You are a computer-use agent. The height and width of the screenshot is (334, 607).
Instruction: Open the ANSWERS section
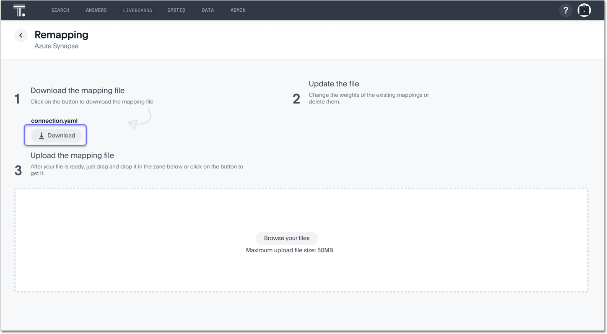coord(96,10)
